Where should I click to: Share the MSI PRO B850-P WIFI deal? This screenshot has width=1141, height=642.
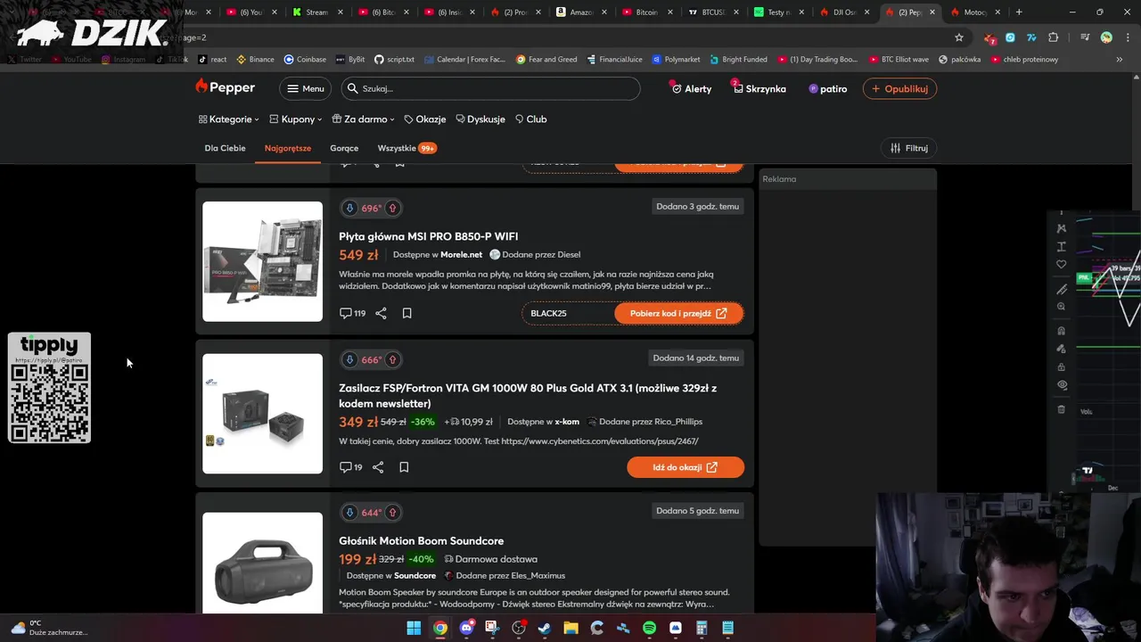coord(381,313)
